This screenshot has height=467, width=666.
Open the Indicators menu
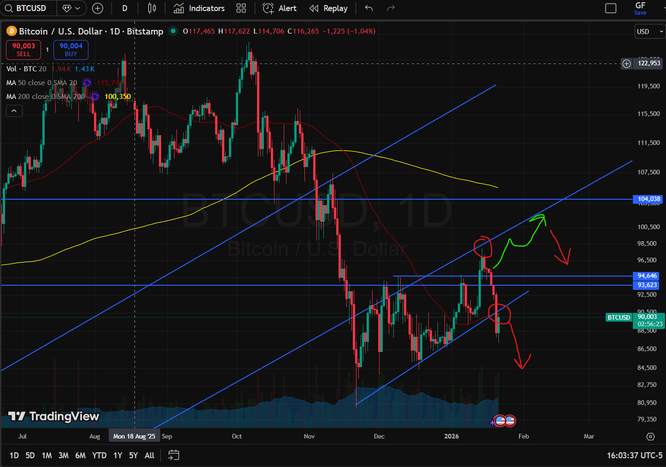click(x=199, y=8)
